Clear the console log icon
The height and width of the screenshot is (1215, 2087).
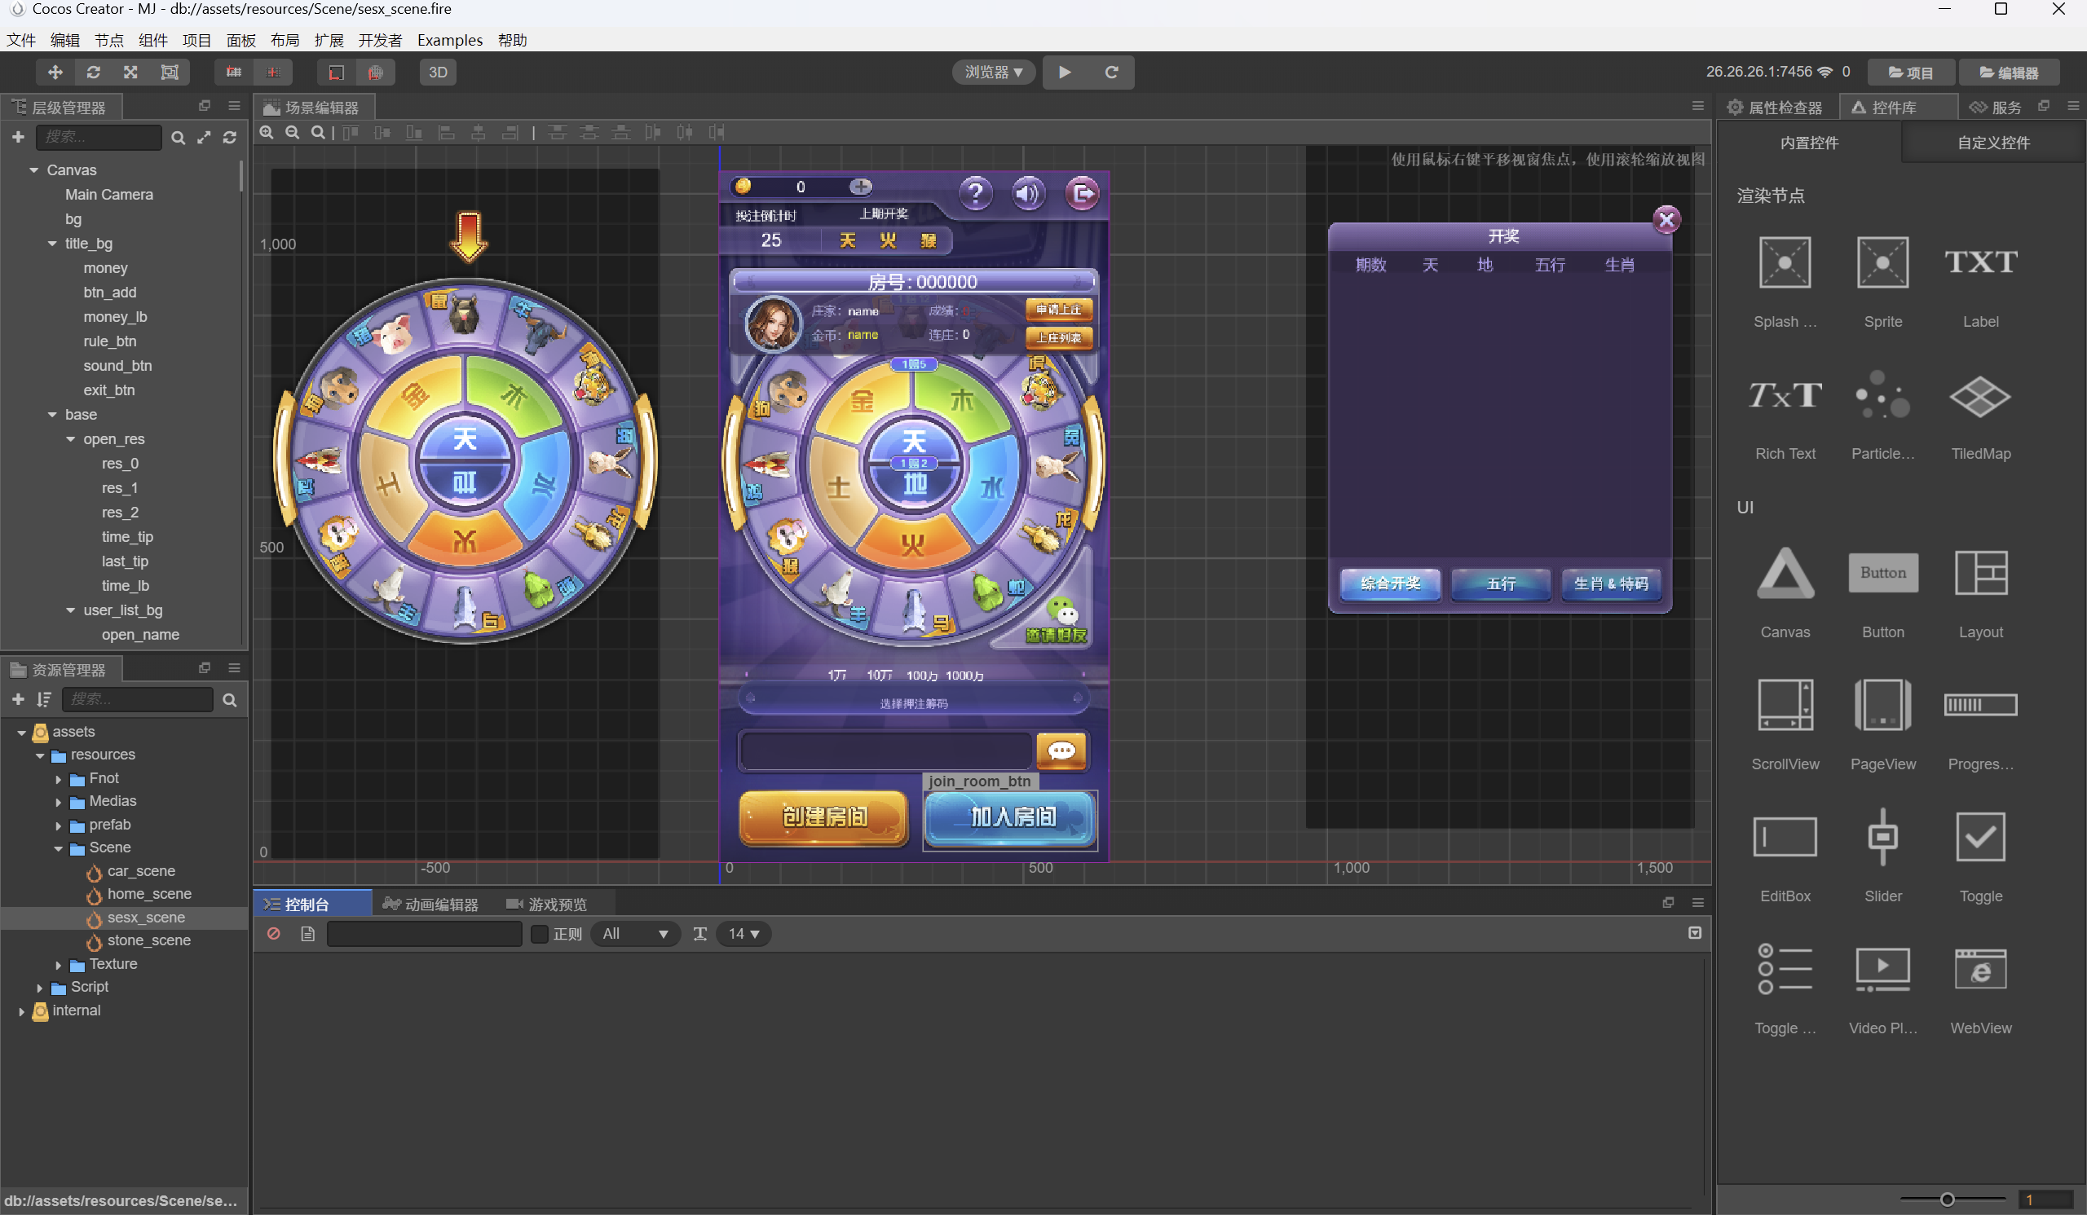point(273,934)
